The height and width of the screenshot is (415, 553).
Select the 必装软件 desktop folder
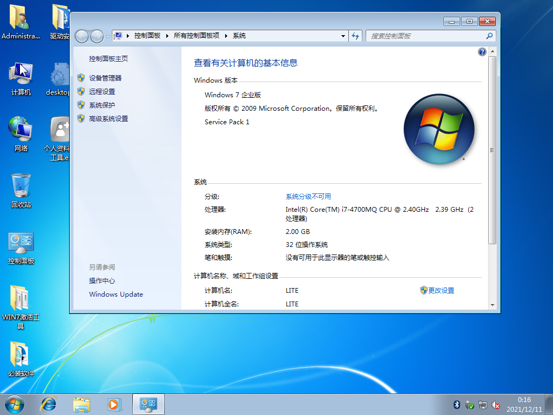[x=21, y=359]
